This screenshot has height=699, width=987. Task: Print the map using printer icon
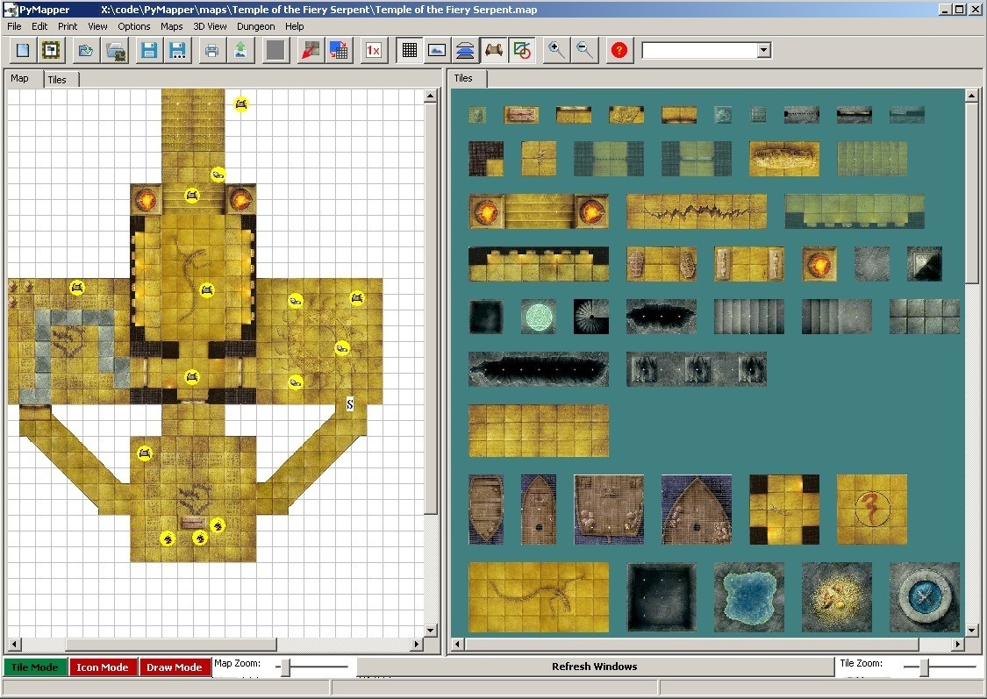(x=212, y=50)
